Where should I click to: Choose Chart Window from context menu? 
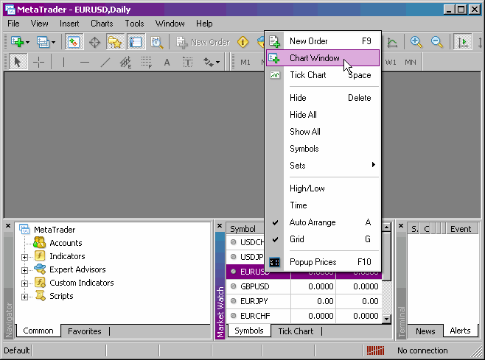pos(323,57)
